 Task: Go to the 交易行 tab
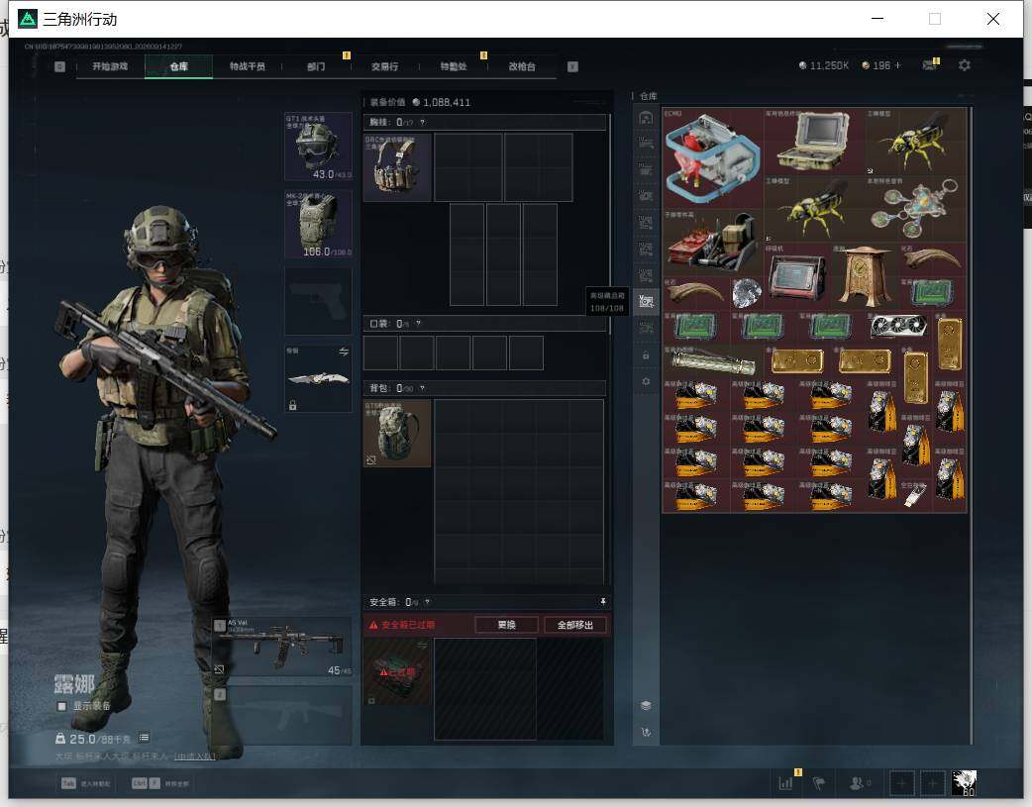click(x=384, y=66)
